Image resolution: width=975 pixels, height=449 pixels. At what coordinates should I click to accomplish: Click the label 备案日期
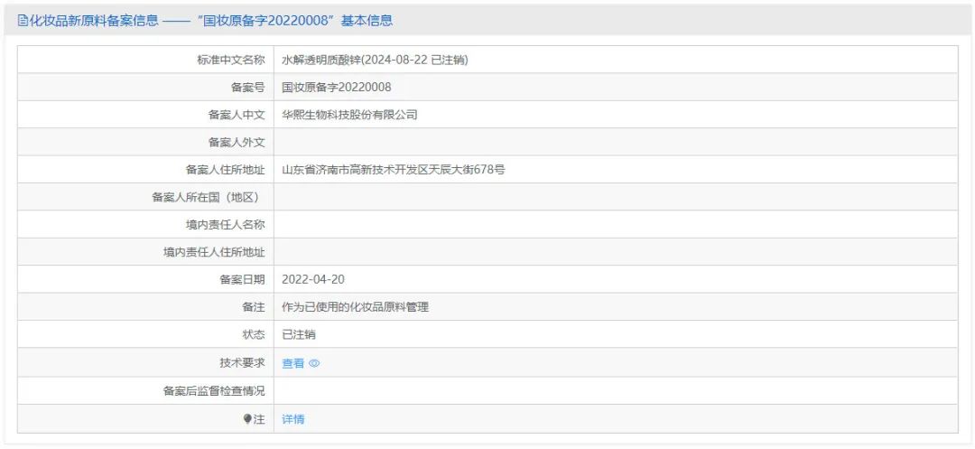tap(242, 279)
